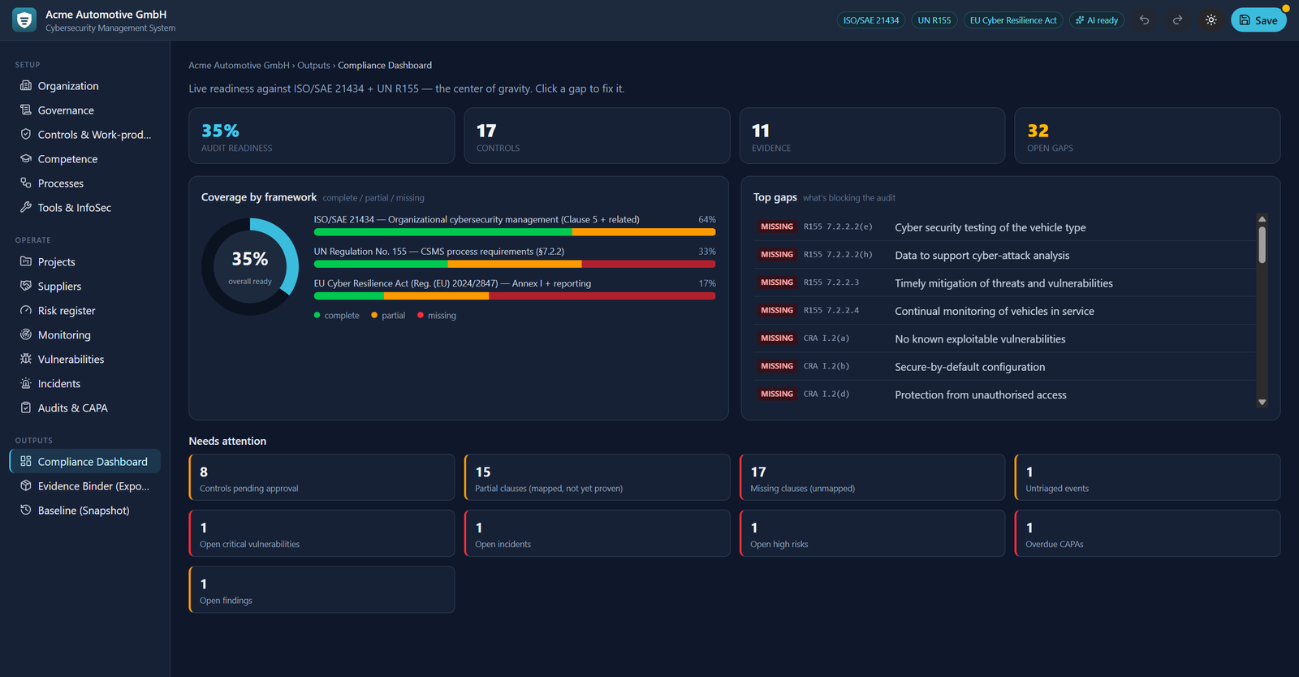Open Governance in the sidebar
Image resolution: width=1299 pixels, height=677 pixels.
pyautogui.click(x=85, y=110)
